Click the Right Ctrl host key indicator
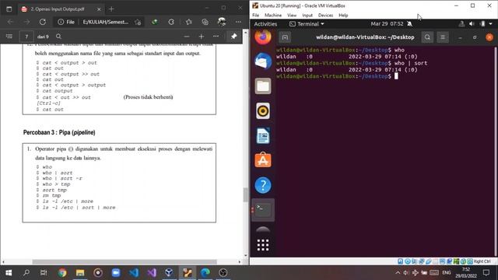 pos(482,261)
